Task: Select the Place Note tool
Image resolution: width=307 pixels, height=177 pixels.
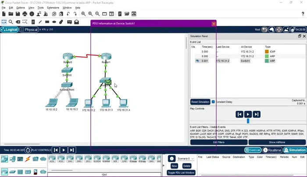Action: [x=32, y=22]
